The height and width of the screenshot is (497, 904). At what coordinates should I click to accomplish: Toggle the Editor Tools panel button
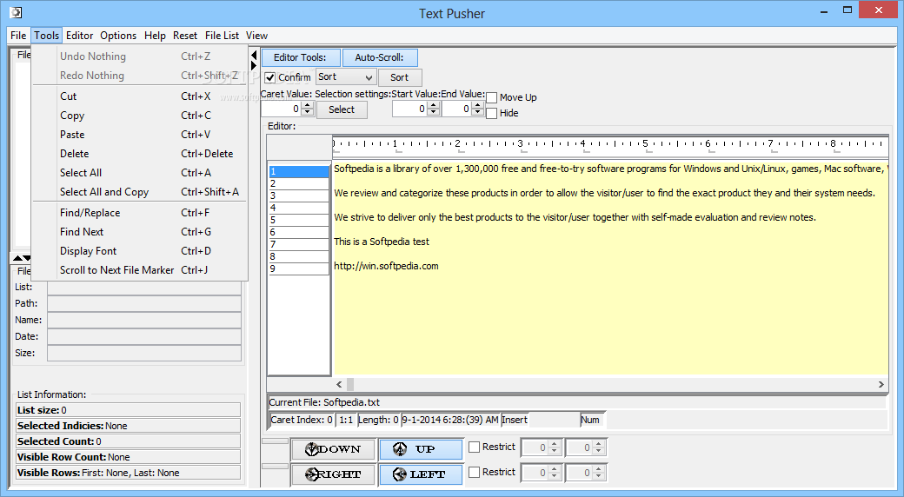(x=301, y=57)
